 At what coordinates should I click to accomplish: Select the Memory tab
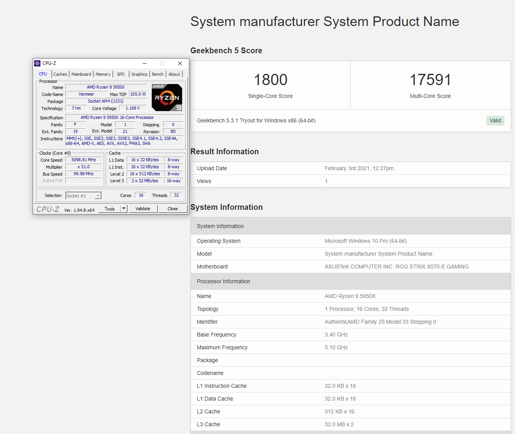point(103,74)
